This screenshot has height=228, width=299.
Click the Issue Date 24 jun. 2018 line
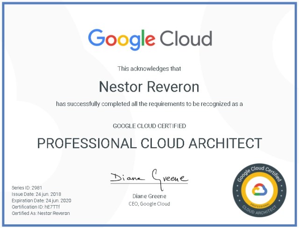36,194
